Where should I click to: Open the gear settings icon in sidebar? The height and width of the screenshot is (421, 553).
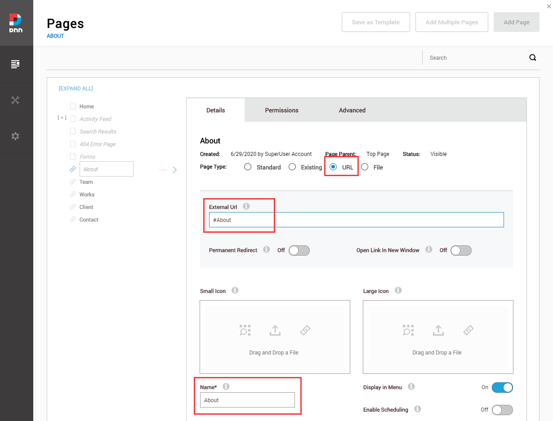tap(16, 136)
